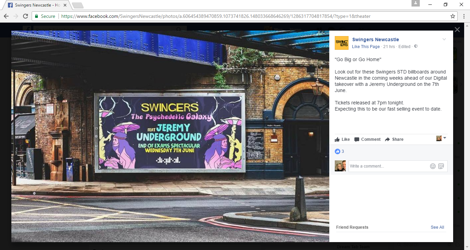This screenshot has width=470, height=250.
Task: Click the commenter profile picture
Action: (x=340, y=166)
